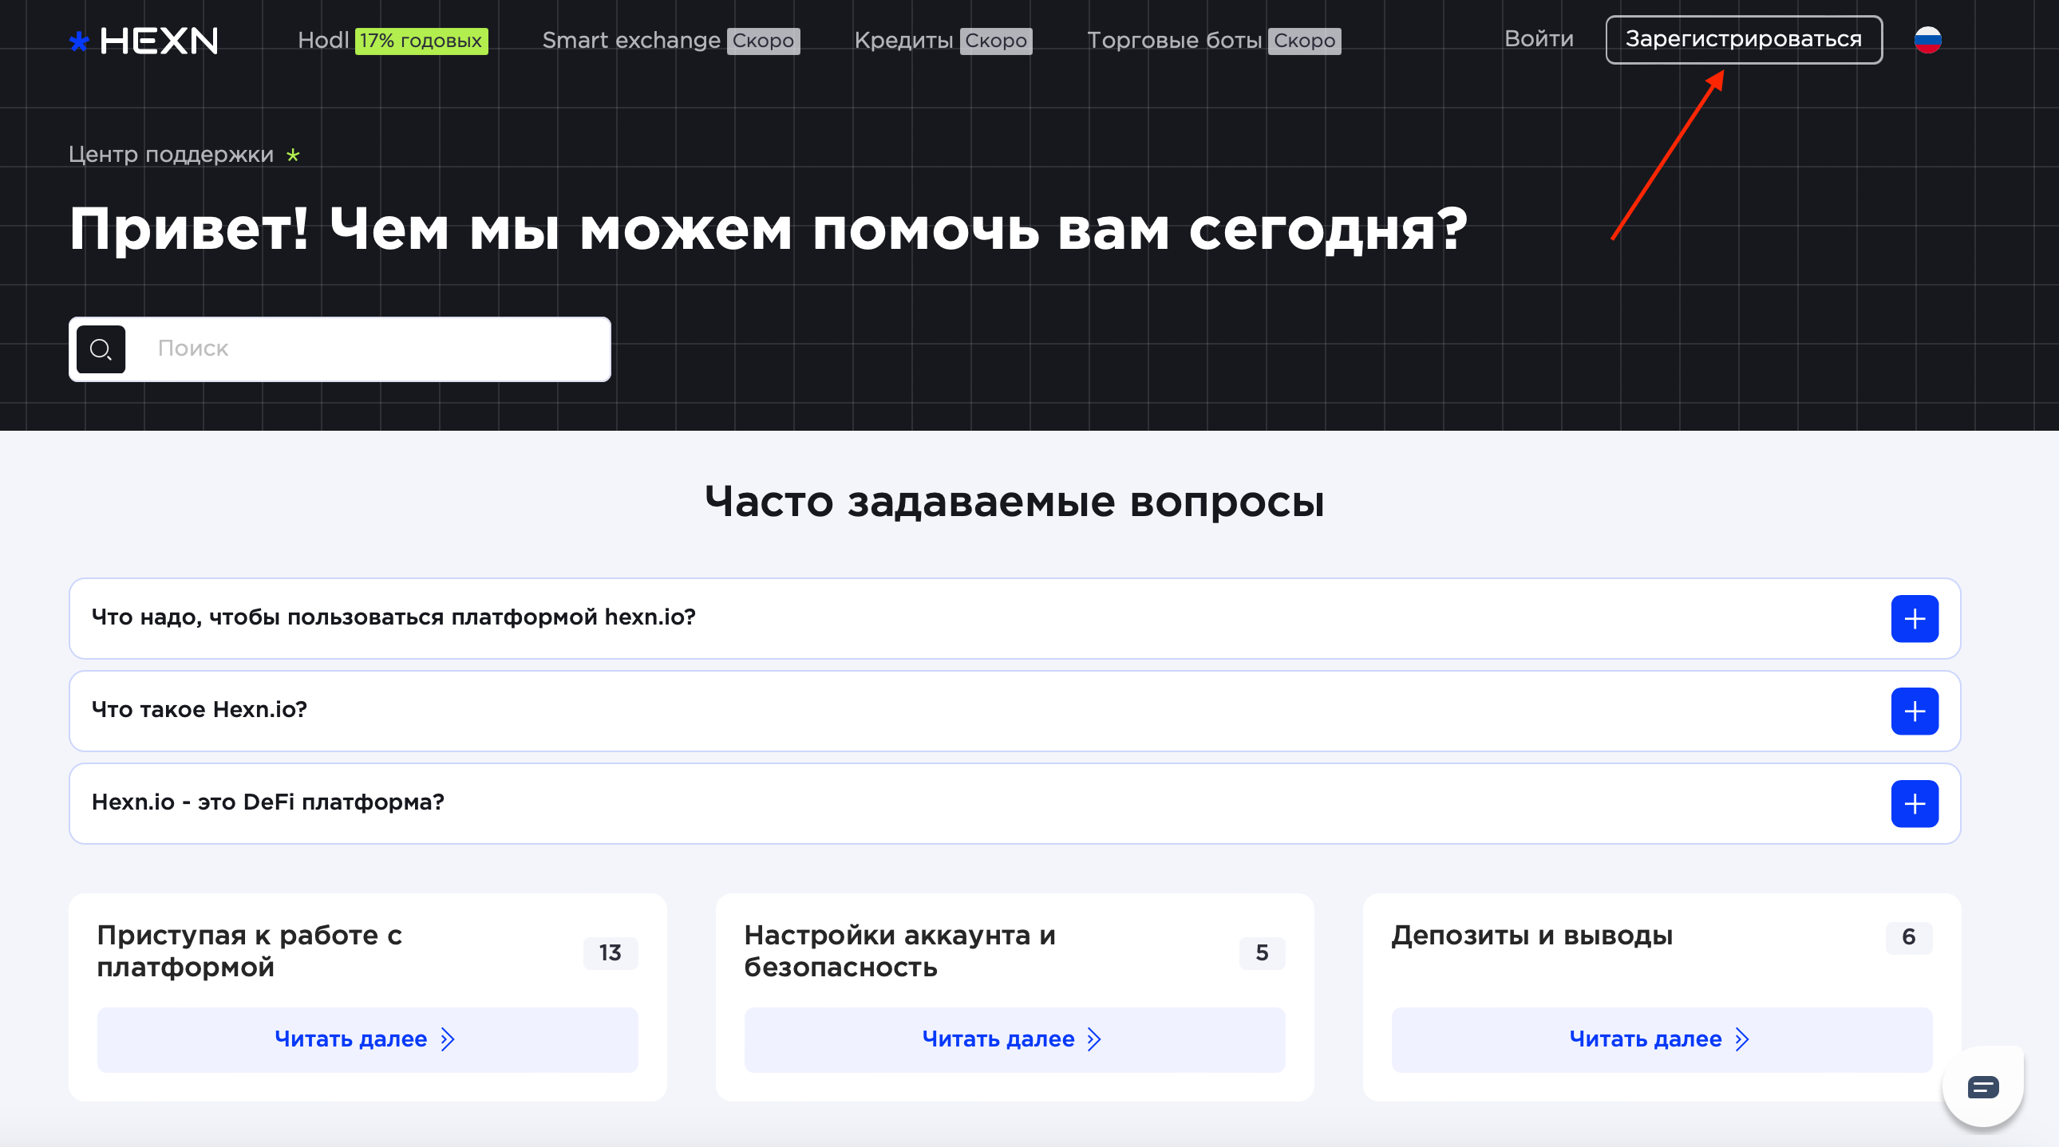The width and height of the screenshot is (2059, 1147).
Task: Focus the Поиск search field
Action: pyautogui.click(x=368, y=349)
